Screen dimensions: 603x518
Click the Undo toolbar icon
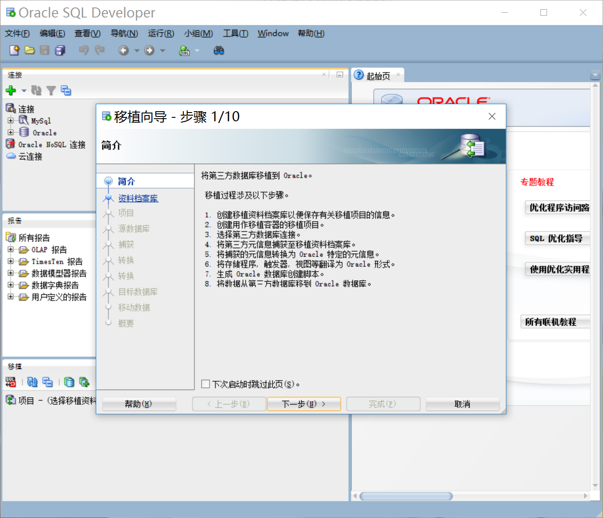point(84,50)
